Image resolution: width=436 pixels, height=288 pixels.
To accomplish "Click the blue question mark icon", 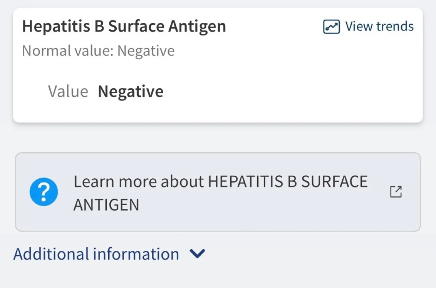I will click(44, 192).
